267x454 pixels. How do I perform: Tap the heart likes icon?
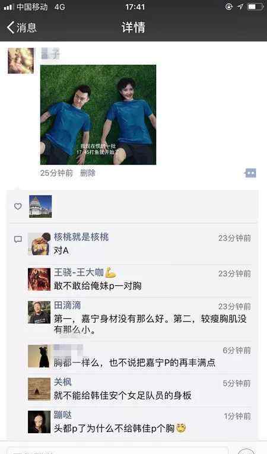point(18,206)
